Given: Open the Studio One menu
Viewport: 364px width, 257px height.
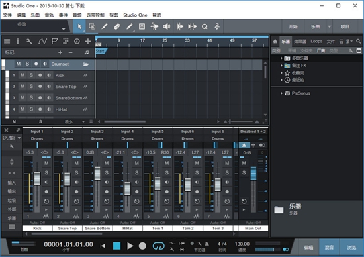Looking at the screenshot, I should coord(135,15).
